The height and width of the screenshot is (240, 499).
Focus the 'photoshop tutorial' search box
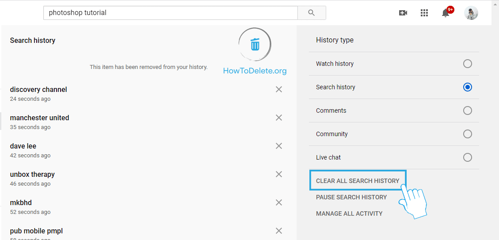click(170, 13)
